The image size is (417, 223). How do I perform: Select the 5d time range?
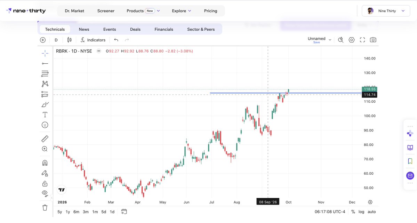[104, 212]
